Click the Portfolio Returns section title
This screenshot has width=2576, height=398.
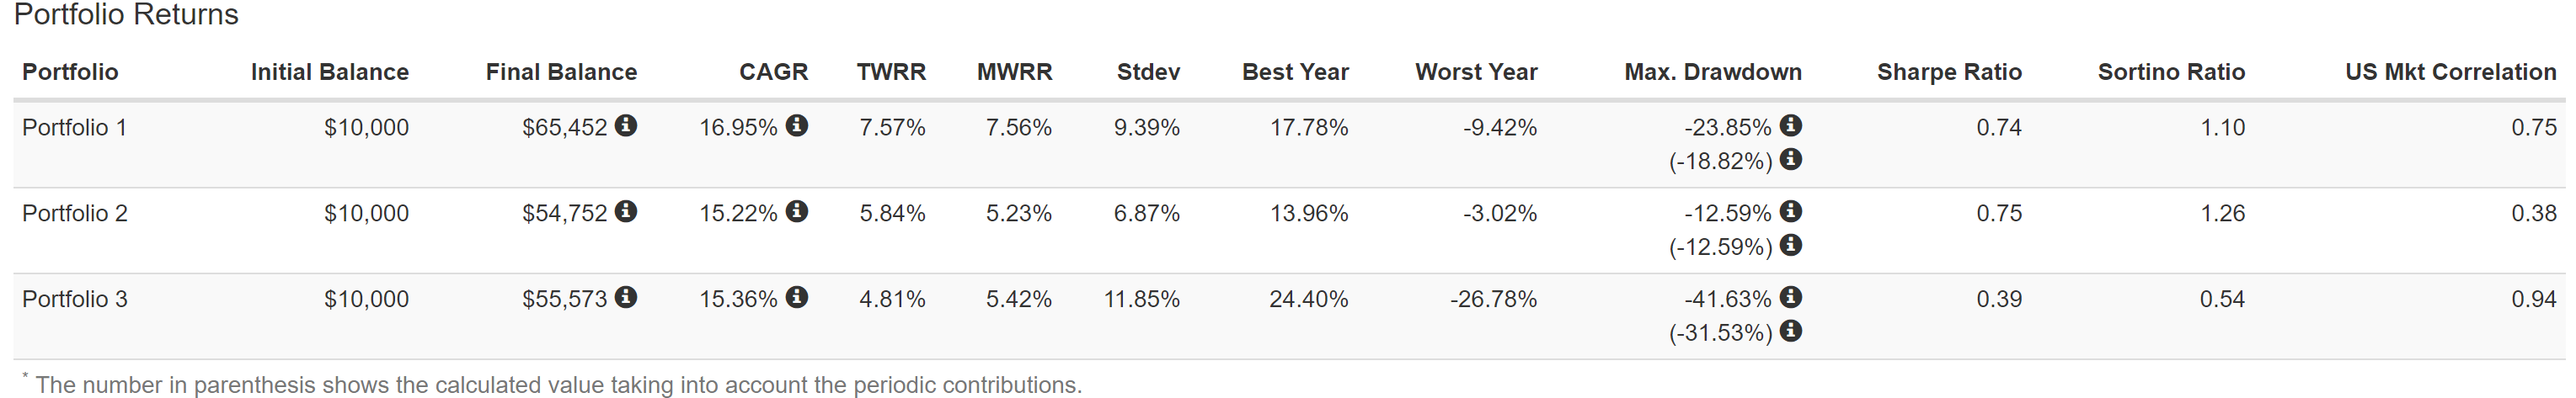click(x=126, y=15)
